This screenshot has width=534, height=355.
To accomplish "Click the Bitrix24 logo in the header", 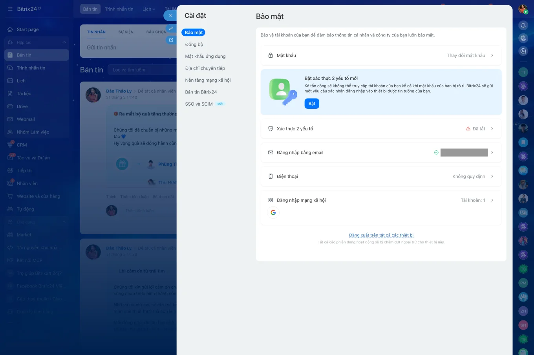I will pos(29,9).
